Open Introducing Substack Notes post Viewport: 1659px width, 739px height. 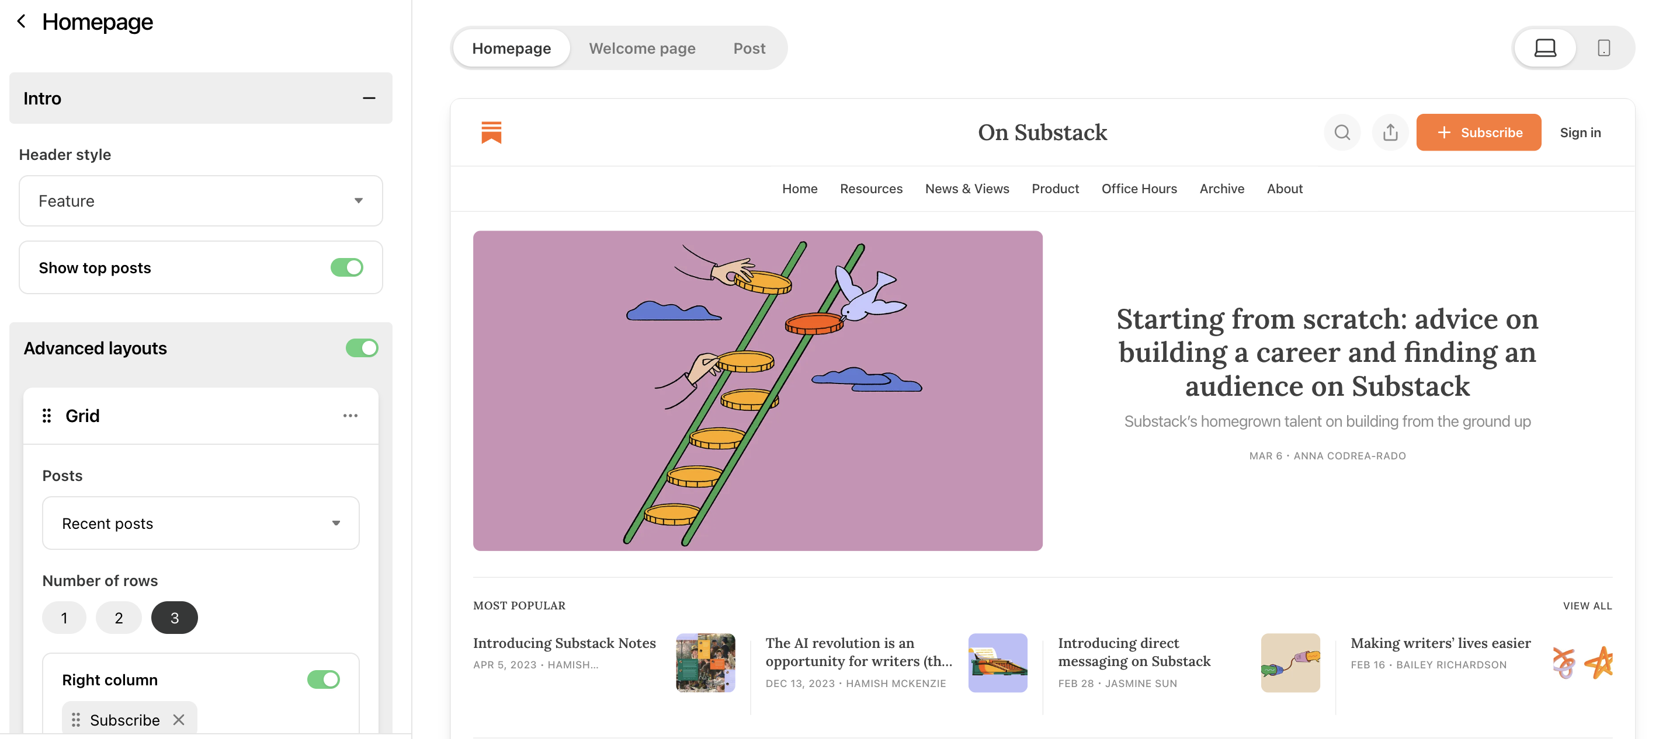pyautogui.click(x=564, y=643)
